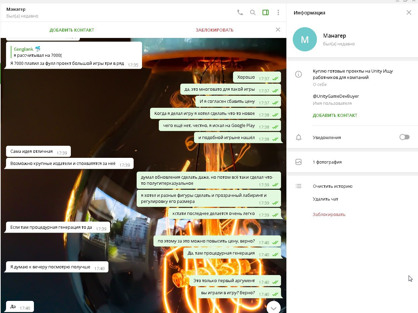This screenshot has height=313, width=418.
Task: Click red Заблокировать in info panel
Action: point(329,214)
